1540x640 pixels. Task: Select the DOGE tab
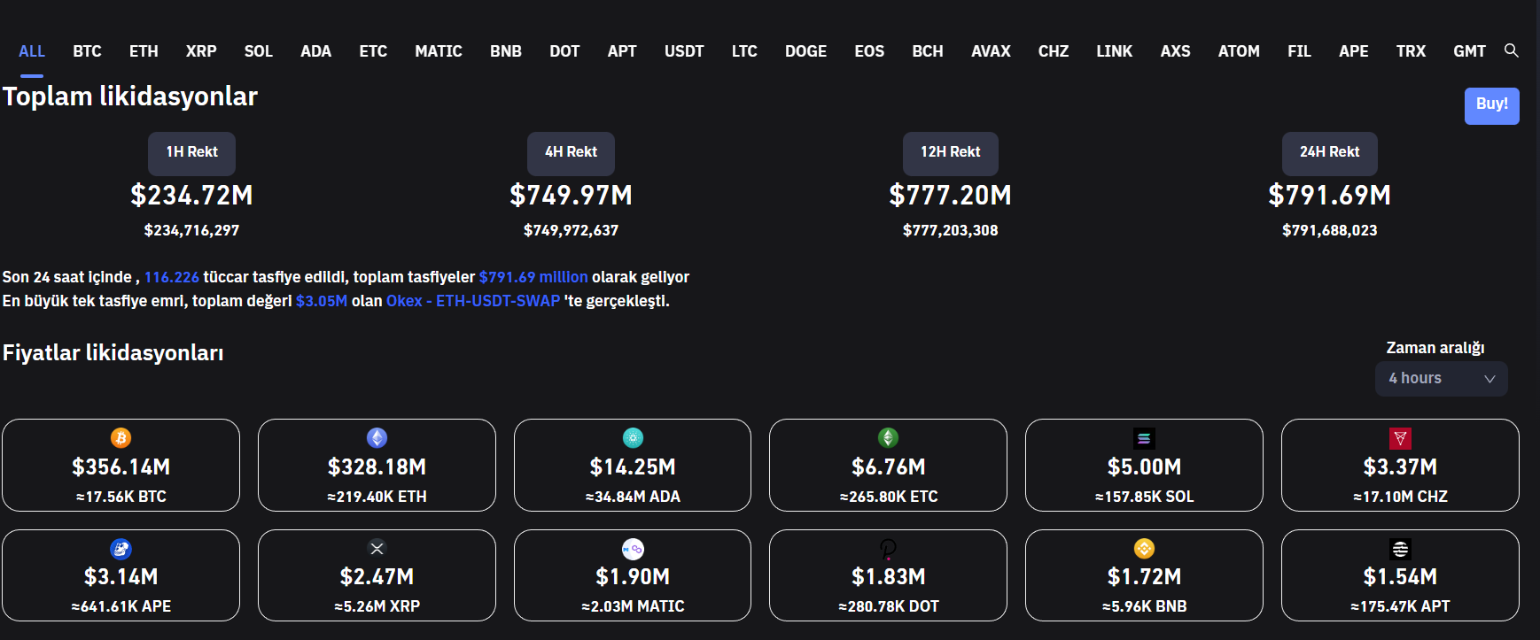(805, 51)
